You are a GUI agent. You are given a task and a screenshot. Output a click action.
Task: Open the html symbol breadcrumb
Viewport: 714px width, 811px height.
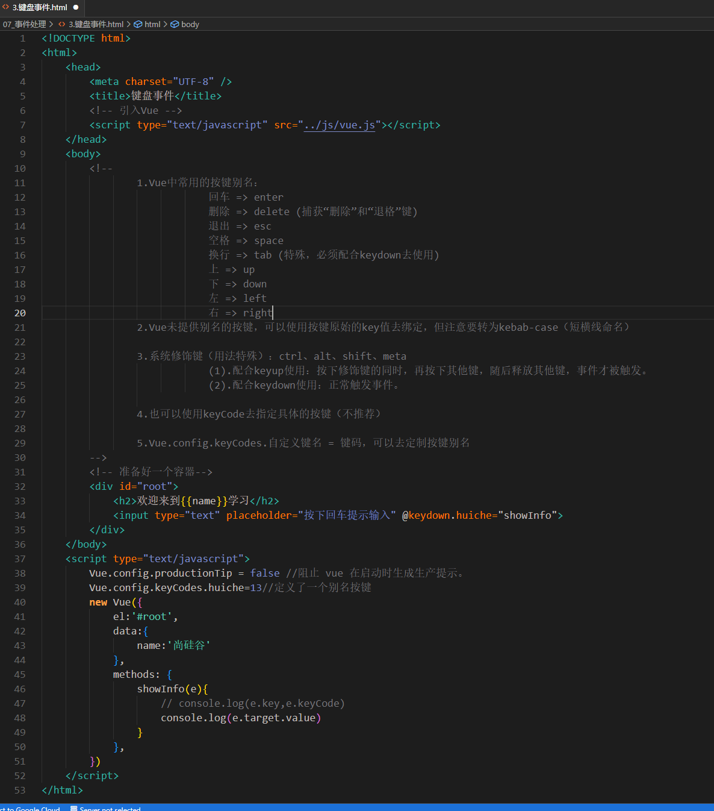coord(152,24)
